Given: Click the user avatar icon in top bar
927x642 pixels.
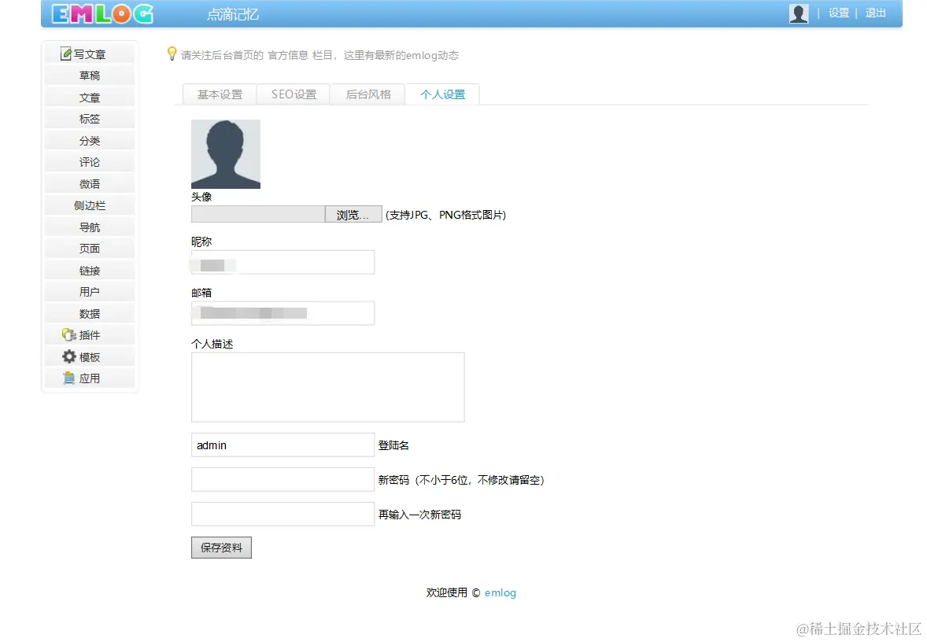Looking at the screenshot, I should [x=798, y=13].
